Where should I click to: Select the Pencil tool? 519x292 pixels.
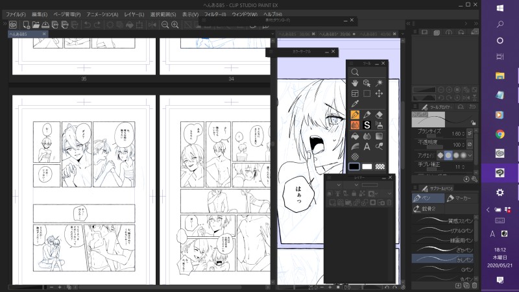(367, 115)
